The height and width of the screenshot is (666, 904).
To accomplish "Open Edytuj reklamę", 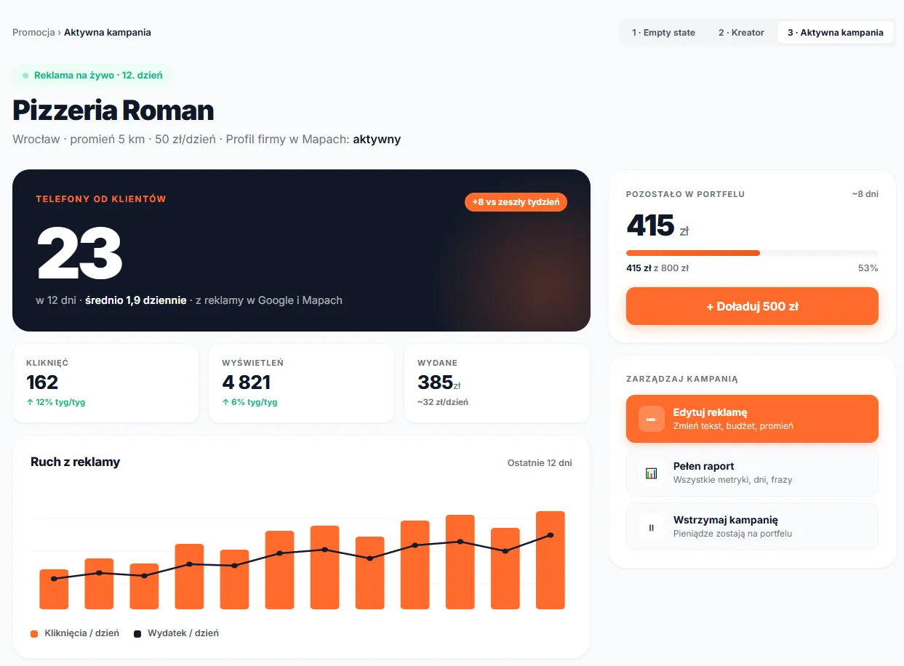I will tap(752, 419).
